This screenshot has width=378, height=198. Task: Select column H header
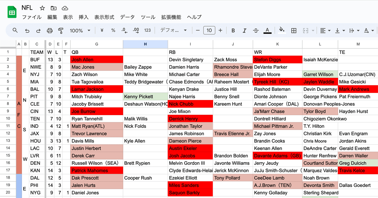(x=145, y=44)
